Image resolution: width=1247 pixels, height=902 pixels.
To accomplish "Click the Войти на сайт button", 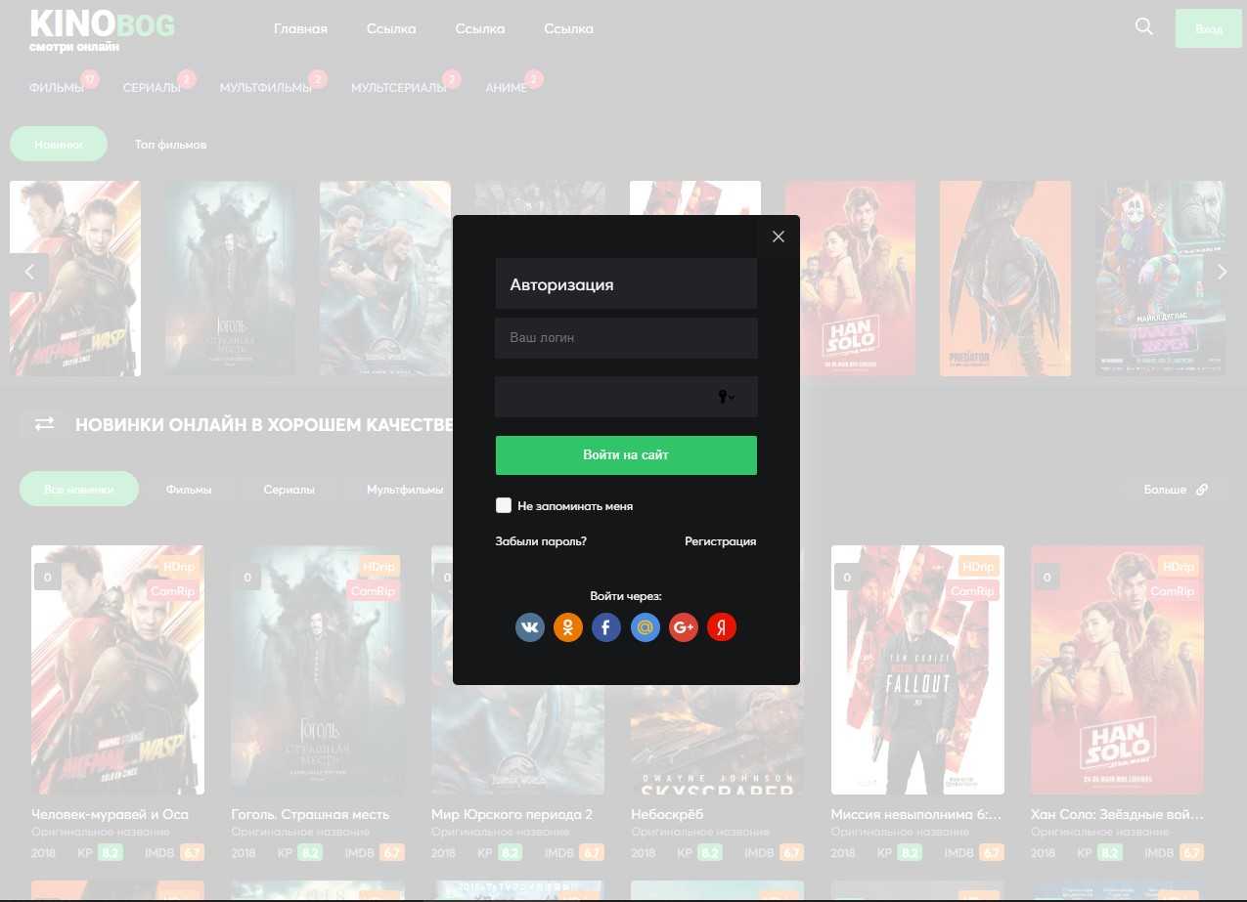I will coord(626,455).
